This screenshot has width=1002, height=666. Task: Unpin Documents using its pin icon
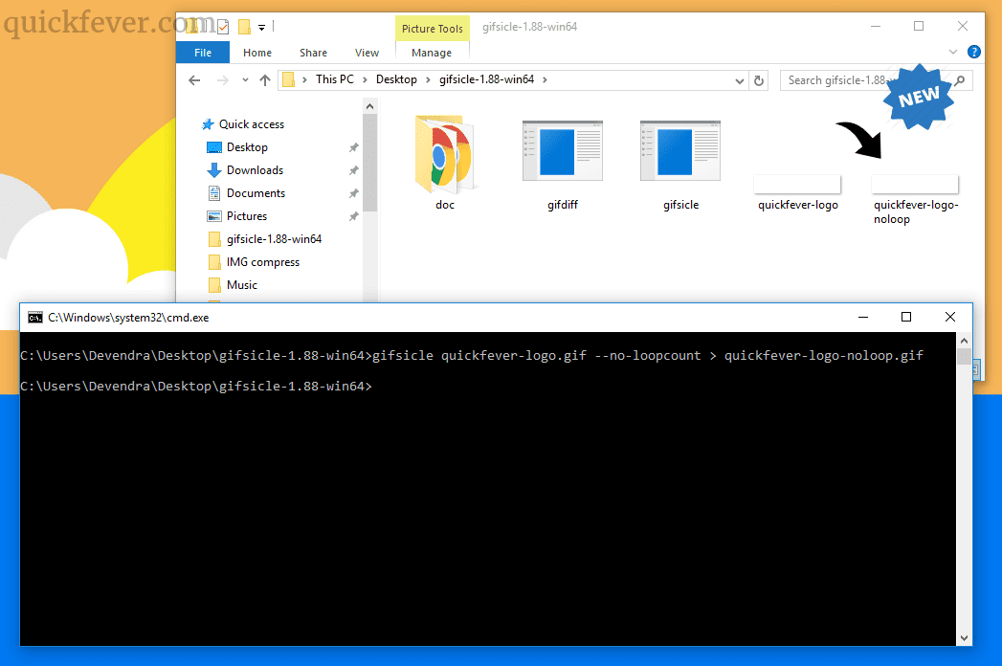(x=353, y=193)
